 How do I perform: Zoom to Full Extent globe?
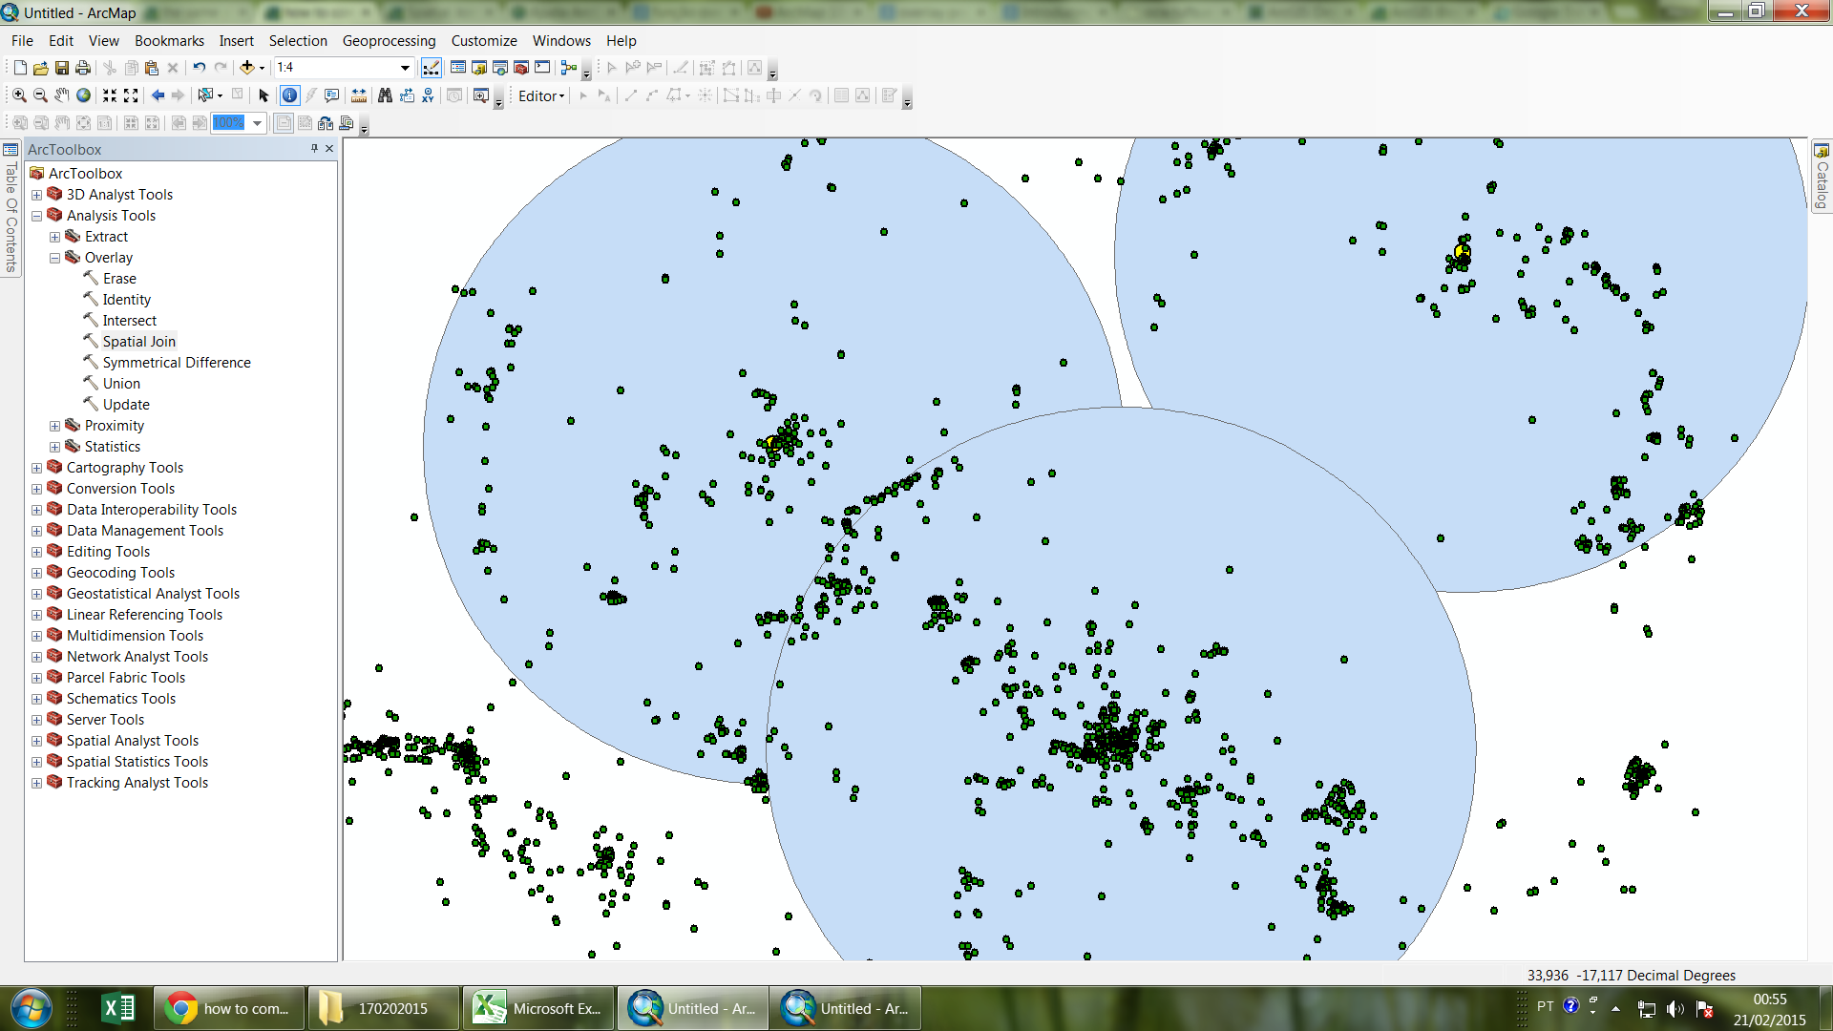pyautogui.click(x=83, y=95)
